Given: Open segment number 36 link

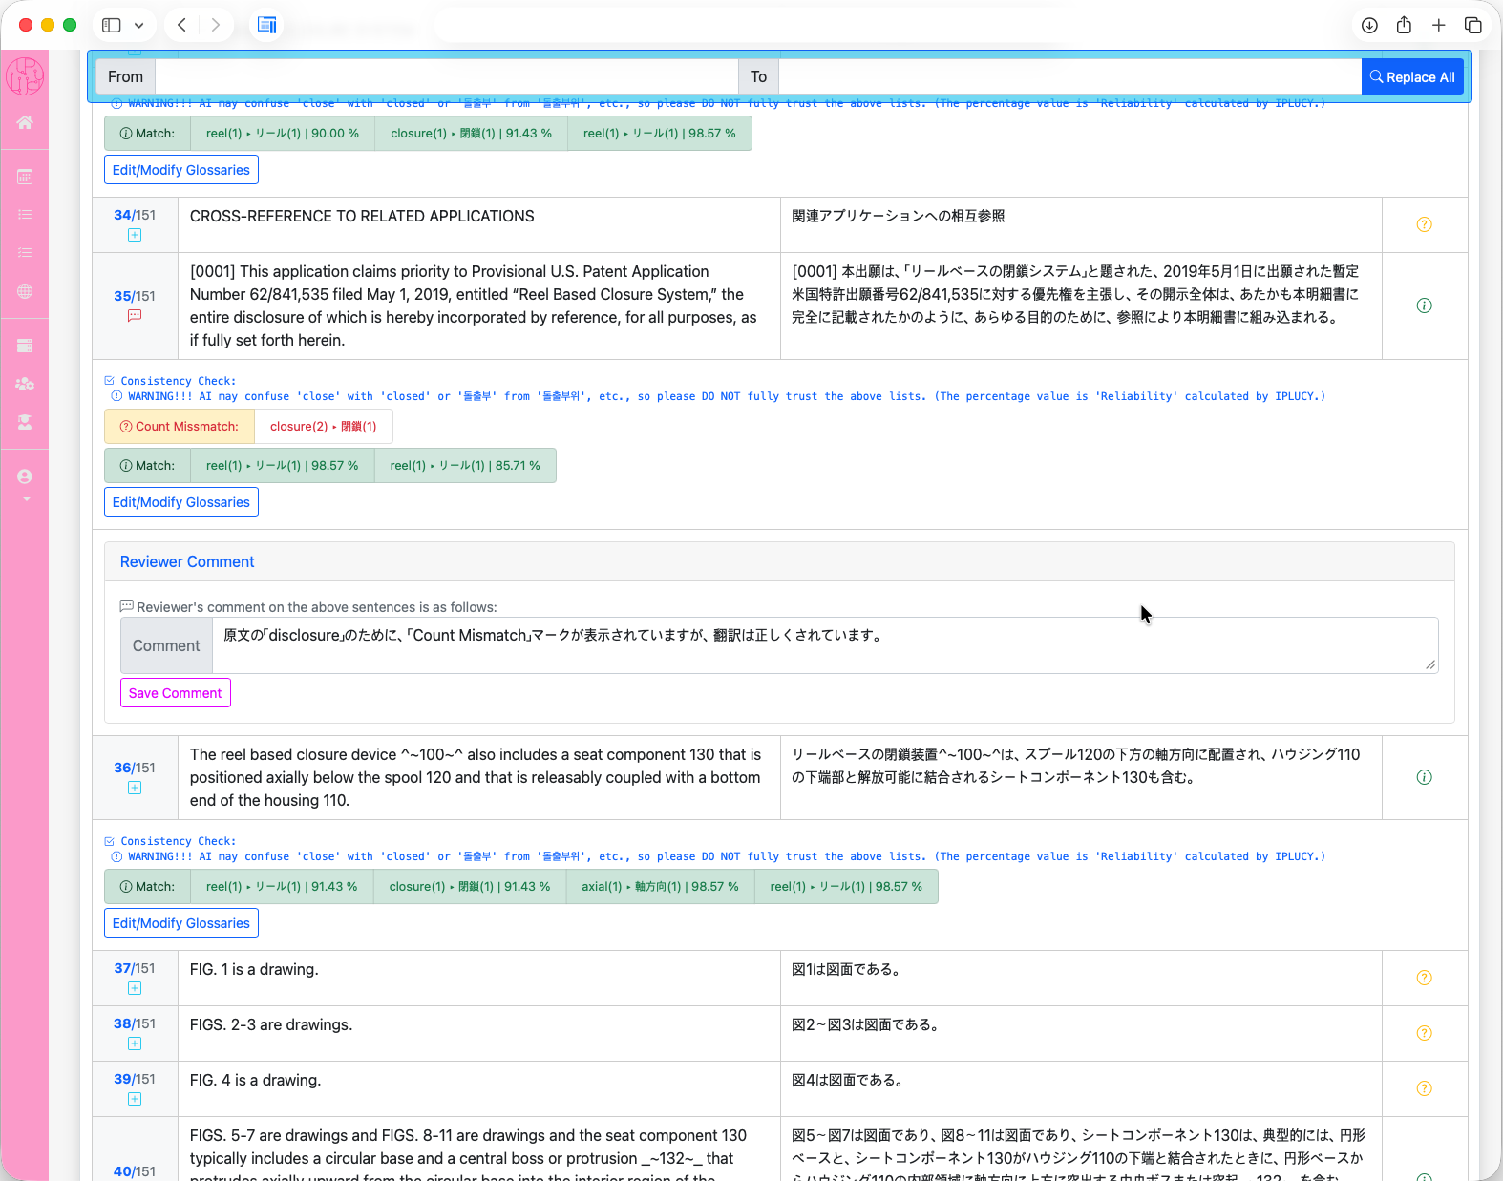Looking at the screenshot, I should [122, 768].
